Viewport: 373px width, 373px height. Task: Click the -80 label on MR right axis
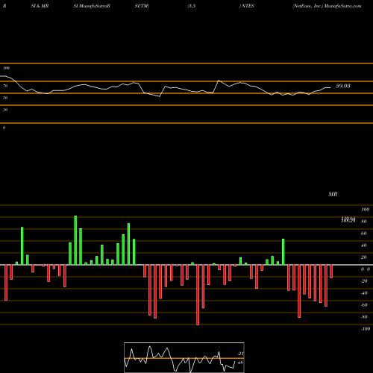coord(364,317)
